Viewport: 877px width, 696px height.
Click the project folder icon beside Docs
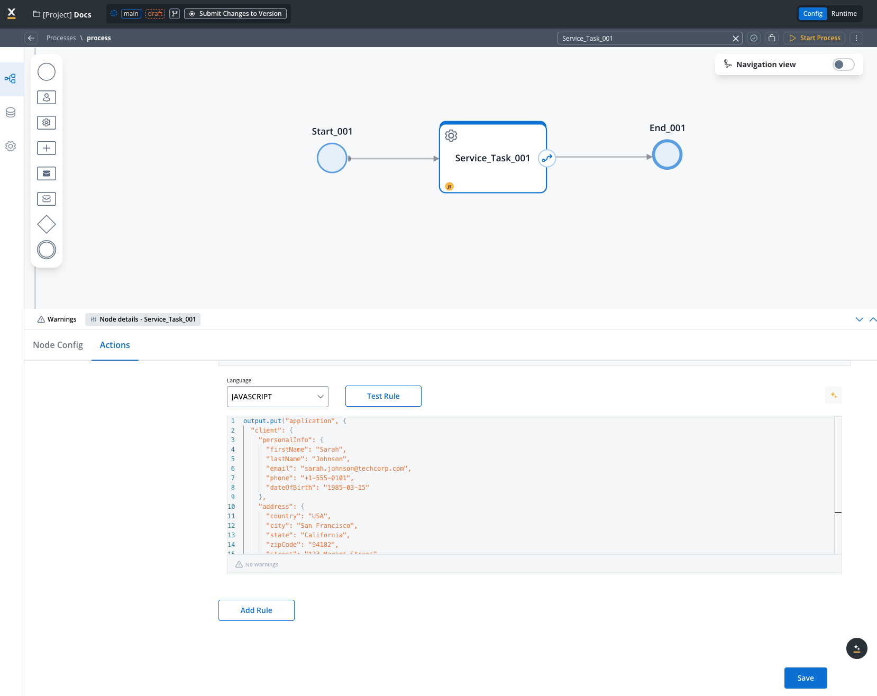[x=36, y=14]
